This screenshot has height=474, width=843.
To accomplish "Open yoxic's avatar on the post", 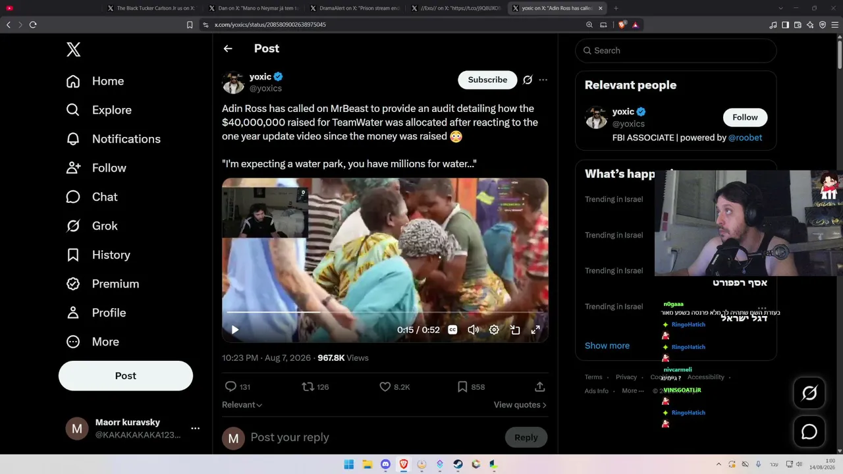I will (233, 82).
